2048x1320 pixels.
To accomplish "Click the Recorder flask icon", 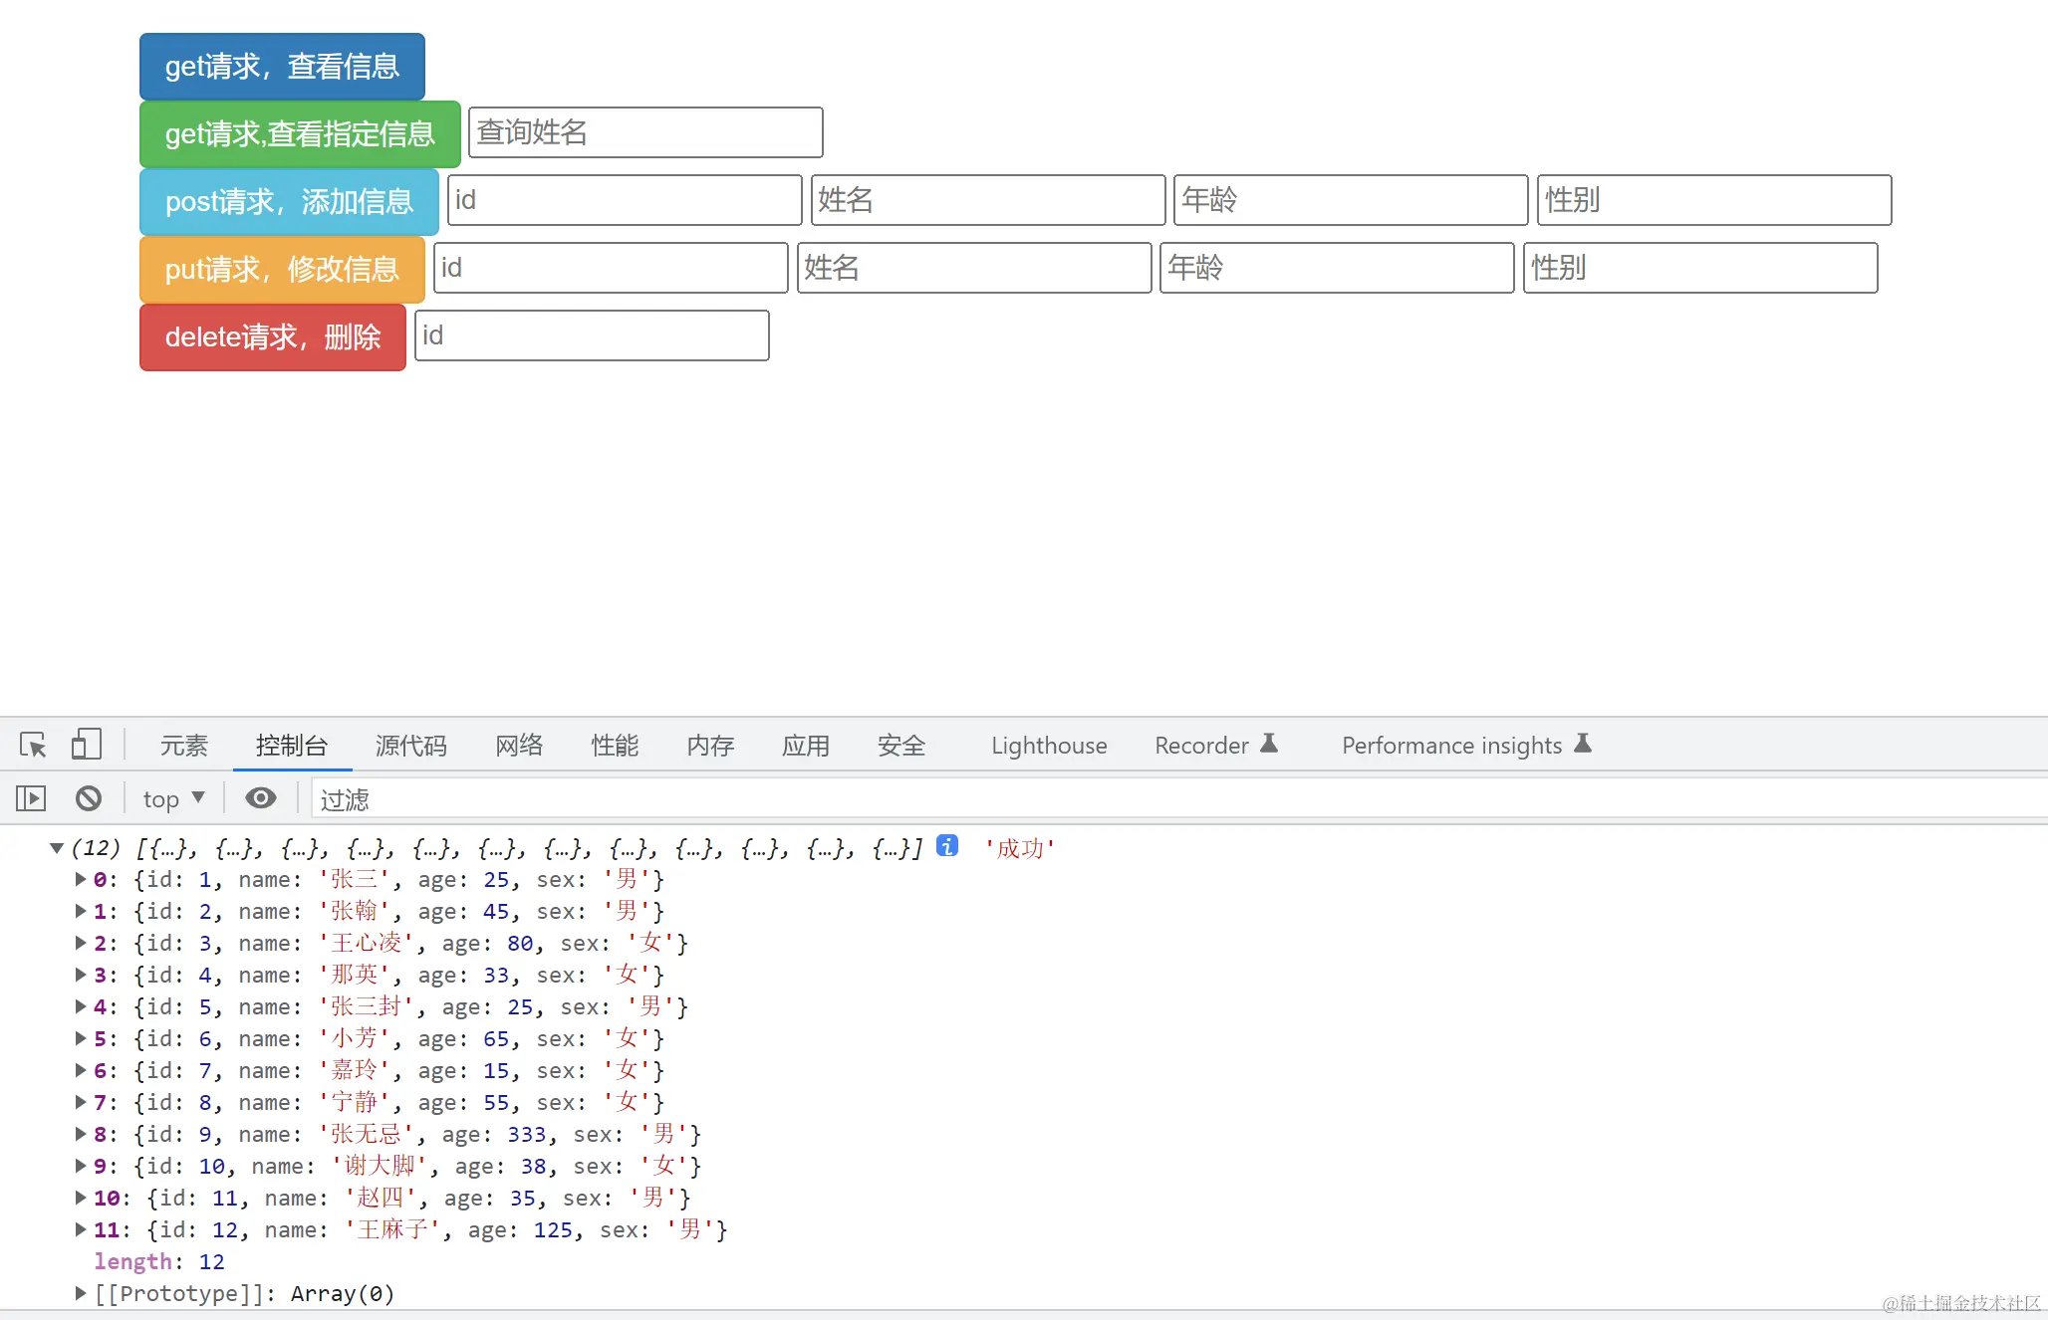I will tap(1269, 744).
